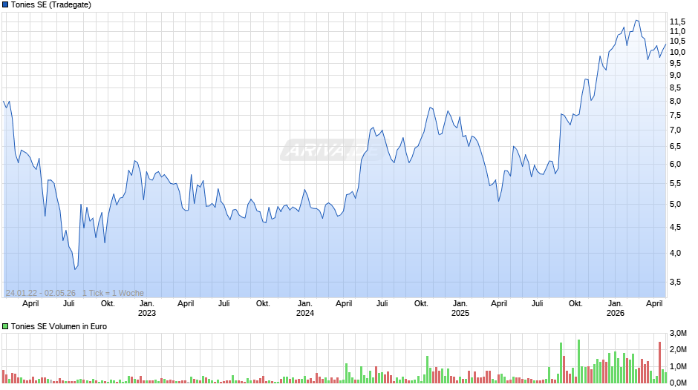Click the green Volumen legend square
This screenshot has width=698, height=390.
tap(5, 326)
